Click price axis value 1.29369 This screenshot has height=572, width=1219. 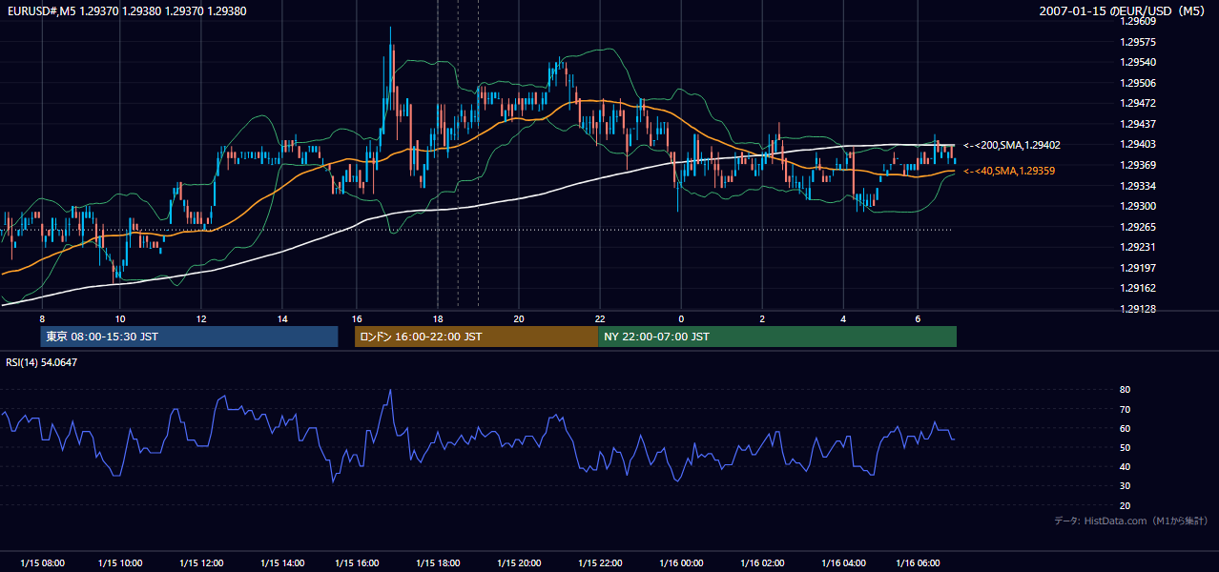[x=1137, y=165]
